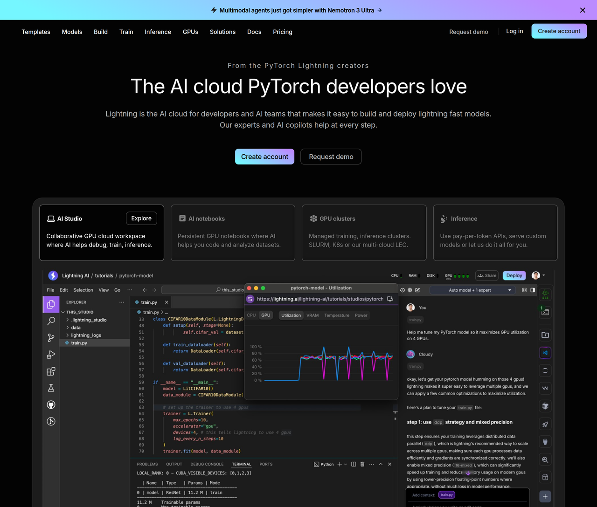Toggle the side panel layout icon
This screenshot has height=507, width=597.
[533, 290]
